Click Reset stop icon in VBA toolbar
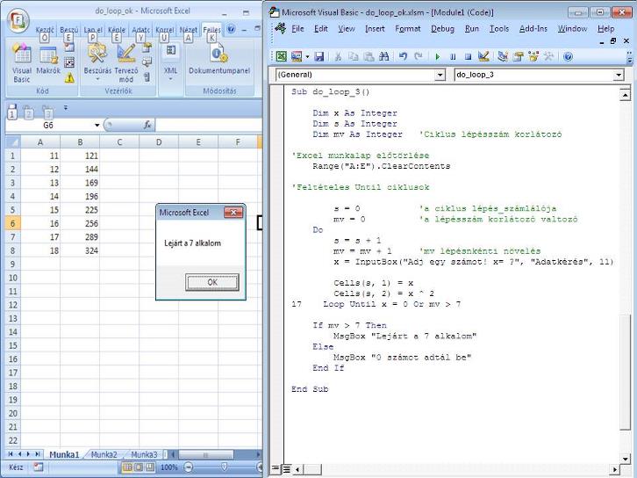 (468, 57)
